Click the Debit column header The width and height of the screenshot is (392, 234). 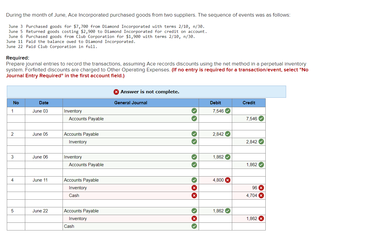[215, 103]
